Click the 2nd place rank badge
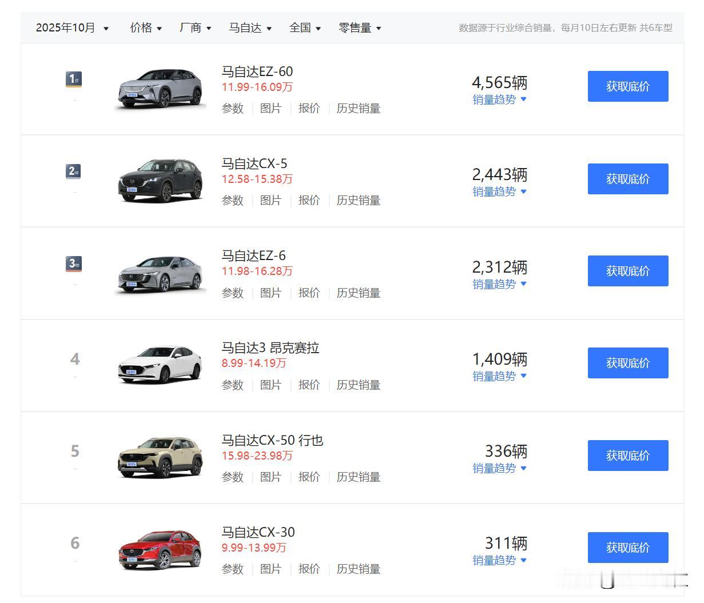This screenshot has height=603, width=704. [74, 171]
